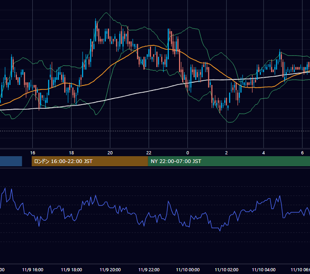Click the 11/9 20:00 date label

point(110,270)
